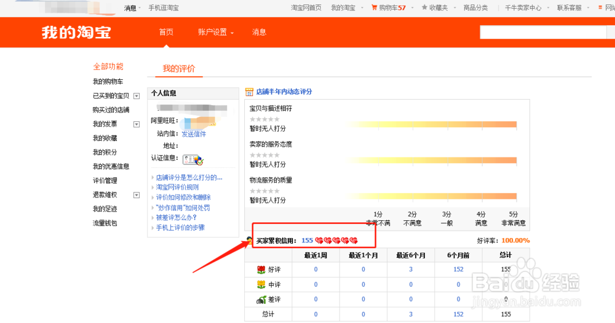Click 好评 count 152 in 6个月前 column
615x323 pixels.
coord(458,269)
